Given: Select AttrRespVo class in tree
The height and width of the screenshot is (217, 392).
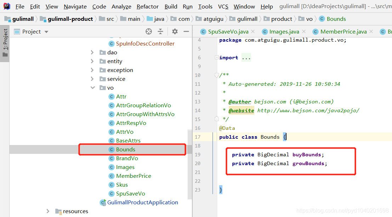Looking at the screenshot, I should (x=131, y=123).
